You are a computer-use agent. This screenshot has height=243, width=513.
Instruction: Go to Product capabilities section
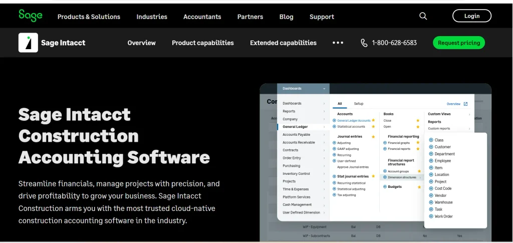pos(203,43)
